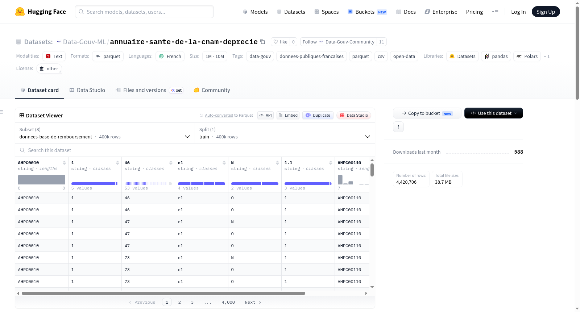Click the Hugging Face logo icon
This screenshot has width=580, height=312.
click(20, 12)
